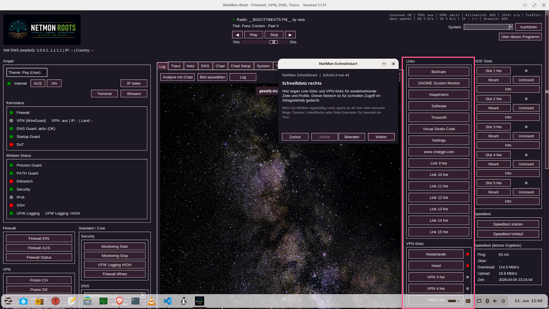
Task: Select the System tab
Action: [263, 66]
